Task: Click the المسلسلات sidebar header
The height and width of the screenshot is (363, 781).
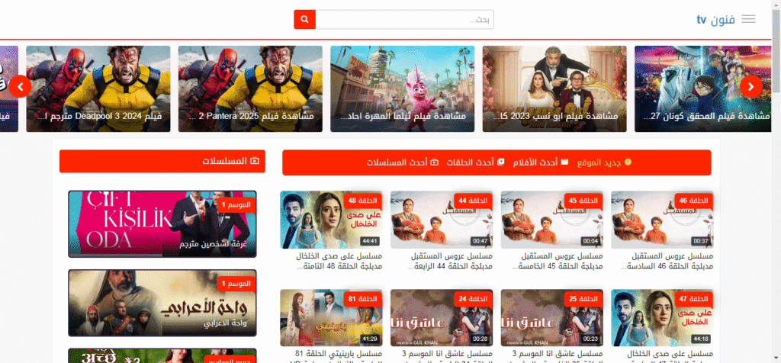Action: coord(162,162)
